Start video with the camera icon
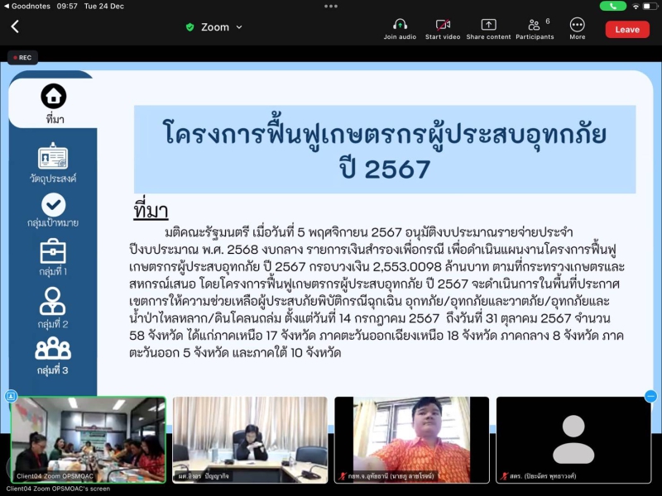The image size is (662, 496). 443,26
